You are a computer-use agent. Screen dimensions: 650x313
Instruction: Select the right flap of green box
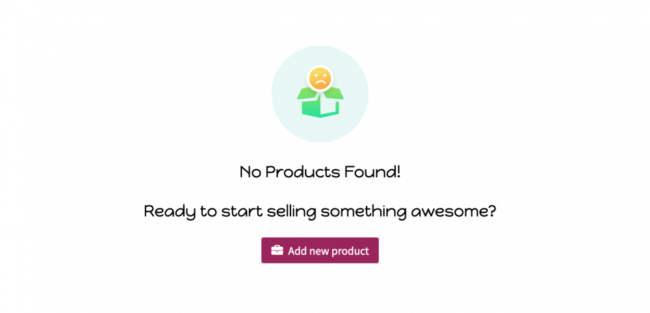pos(333,93)
